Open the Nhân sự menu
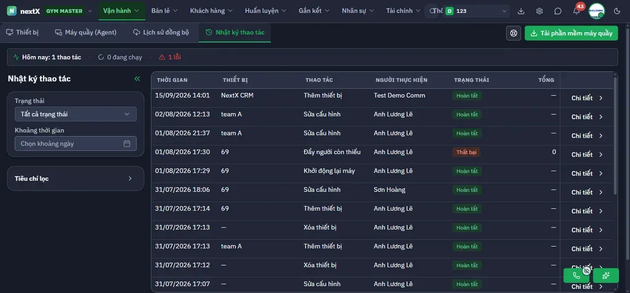Image resolution: width=630 pixels, height=293 pixels. click(x=358, y=11)
